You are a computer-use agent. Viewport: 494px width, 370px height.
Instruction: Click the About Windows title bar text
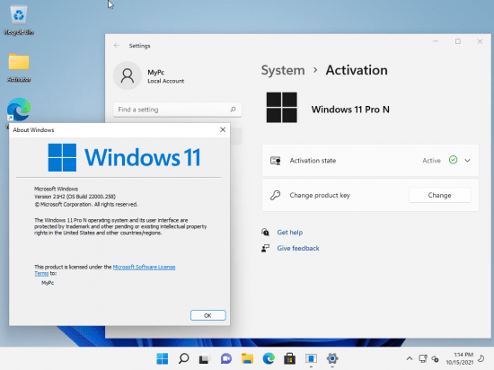[x=33, y=129]
